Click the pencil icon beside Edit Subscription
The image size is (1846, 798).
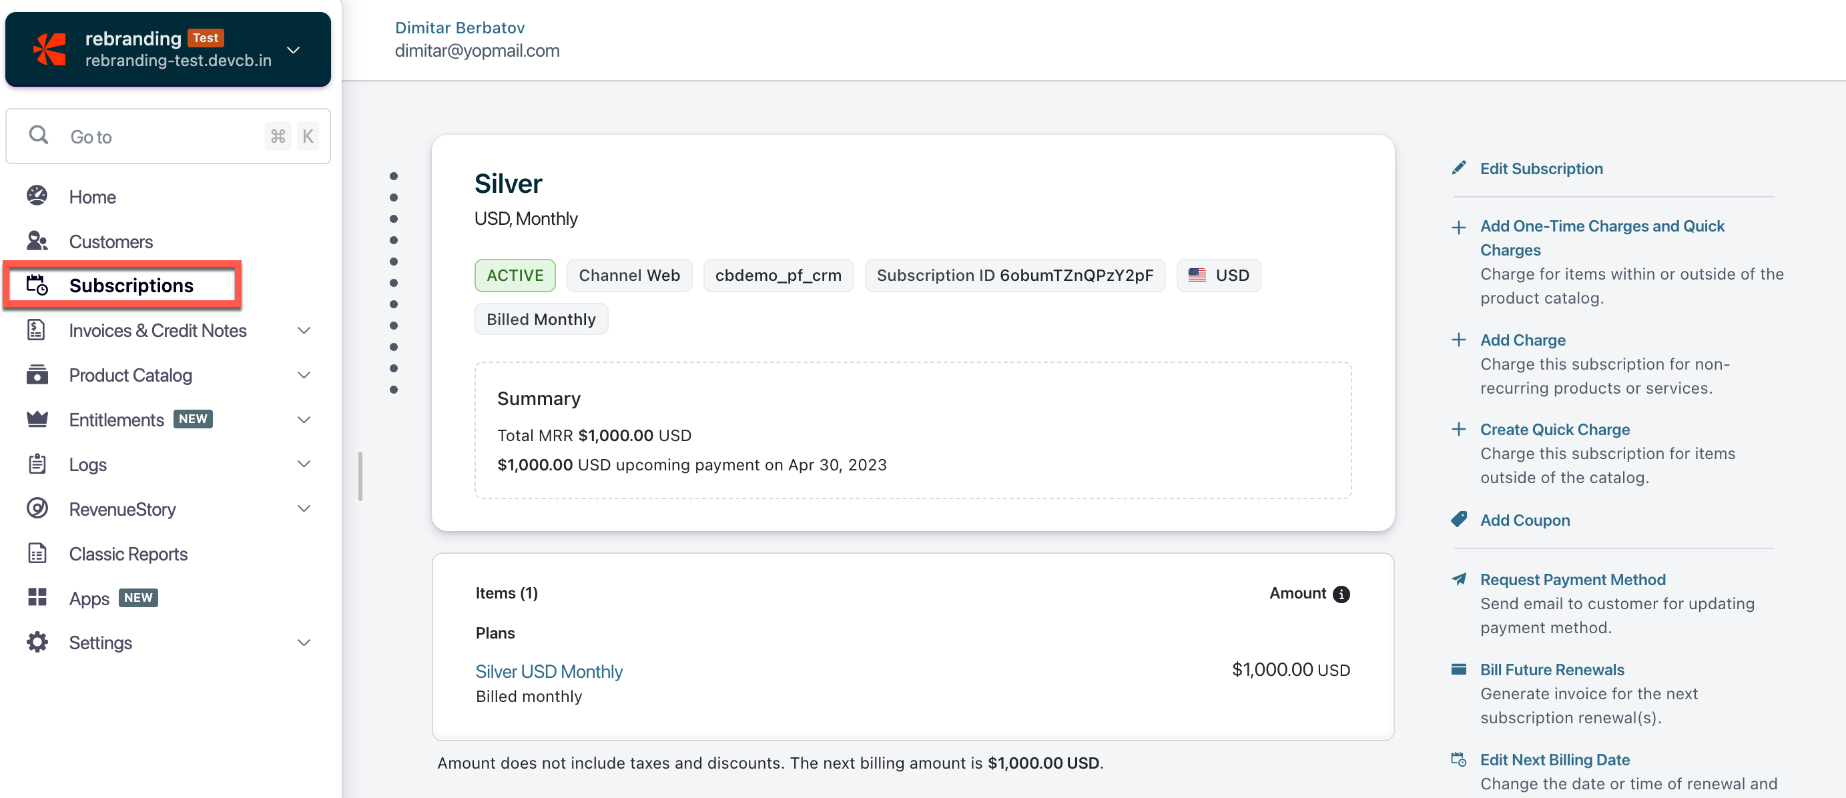1458,167
